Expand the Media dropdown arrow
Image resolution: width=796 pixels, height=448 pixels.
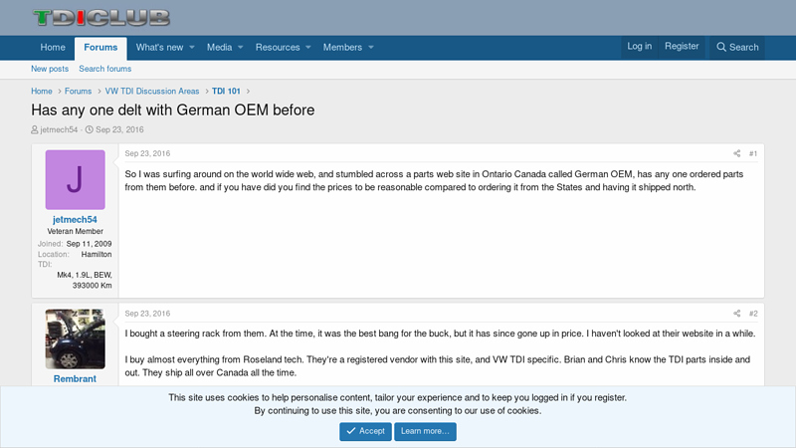coord(241,47)
